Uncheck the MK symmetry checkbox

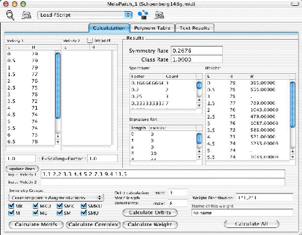click(x=11, y=206)
